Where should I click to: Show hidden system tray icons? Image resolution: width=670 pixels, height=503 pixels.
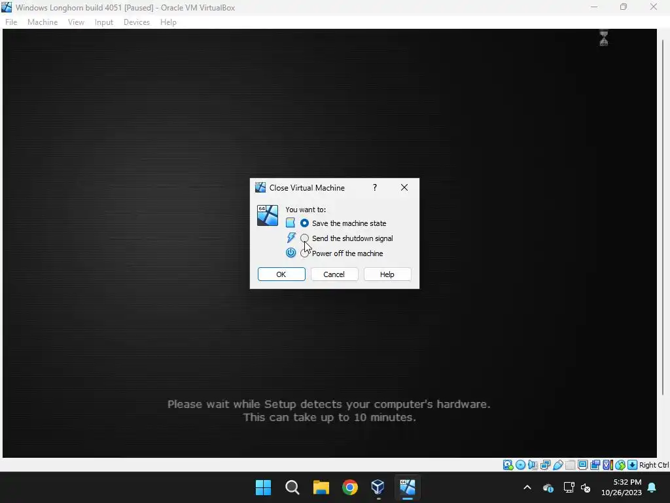click(527, 487)
